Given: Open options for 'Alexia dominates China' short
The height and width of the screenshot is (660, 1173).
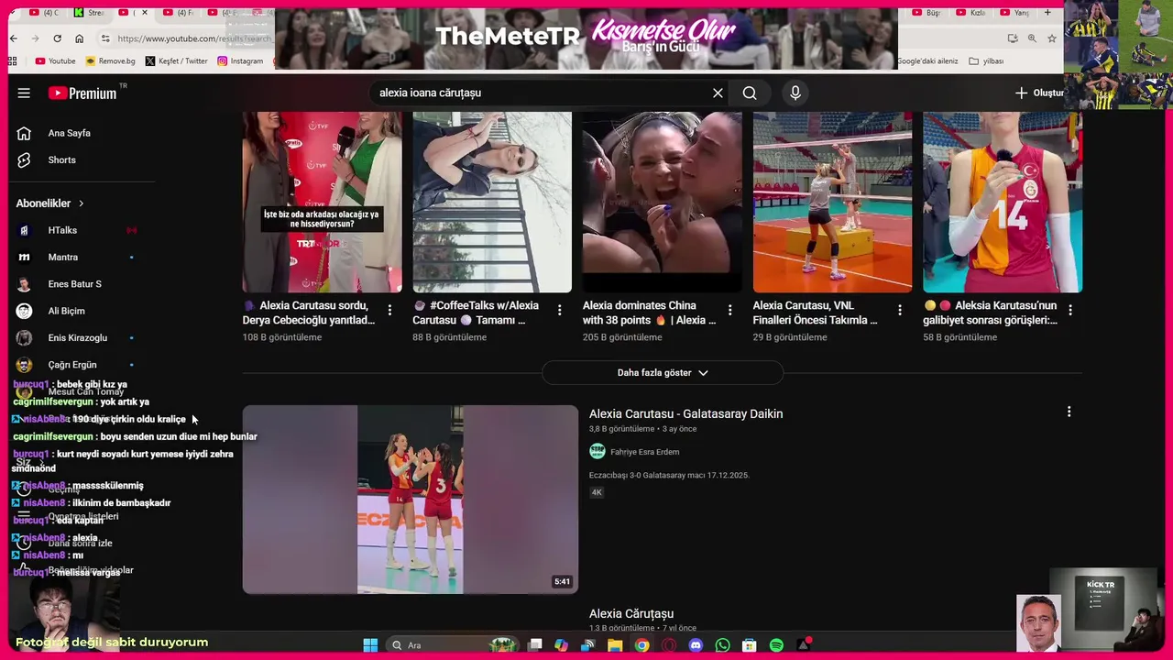Looking at the screenshot, I should (729, 311).
